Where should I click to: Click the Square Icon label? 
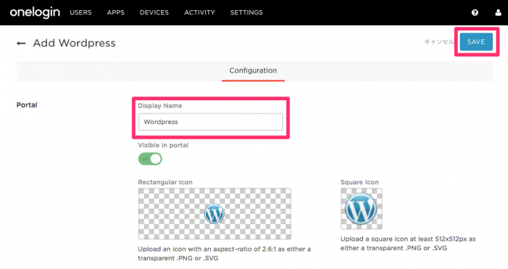tap(359, 182)
